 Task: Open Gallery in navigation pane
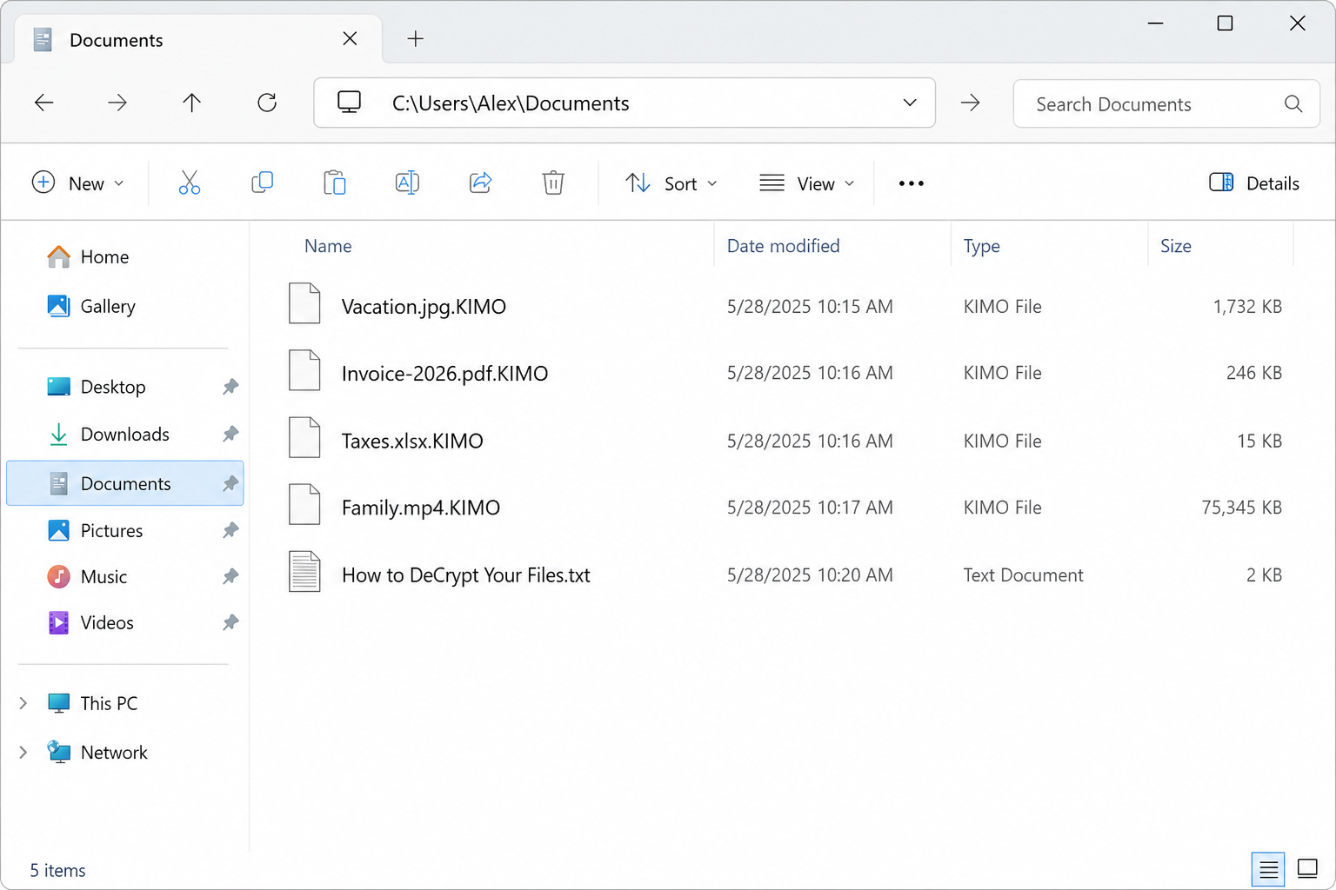[x=90, y=306]
